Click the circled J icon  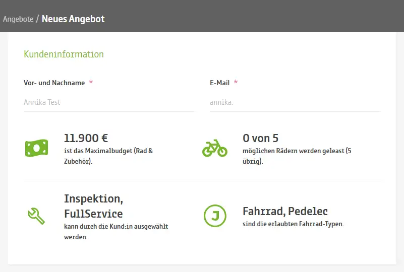coord(215,216)
